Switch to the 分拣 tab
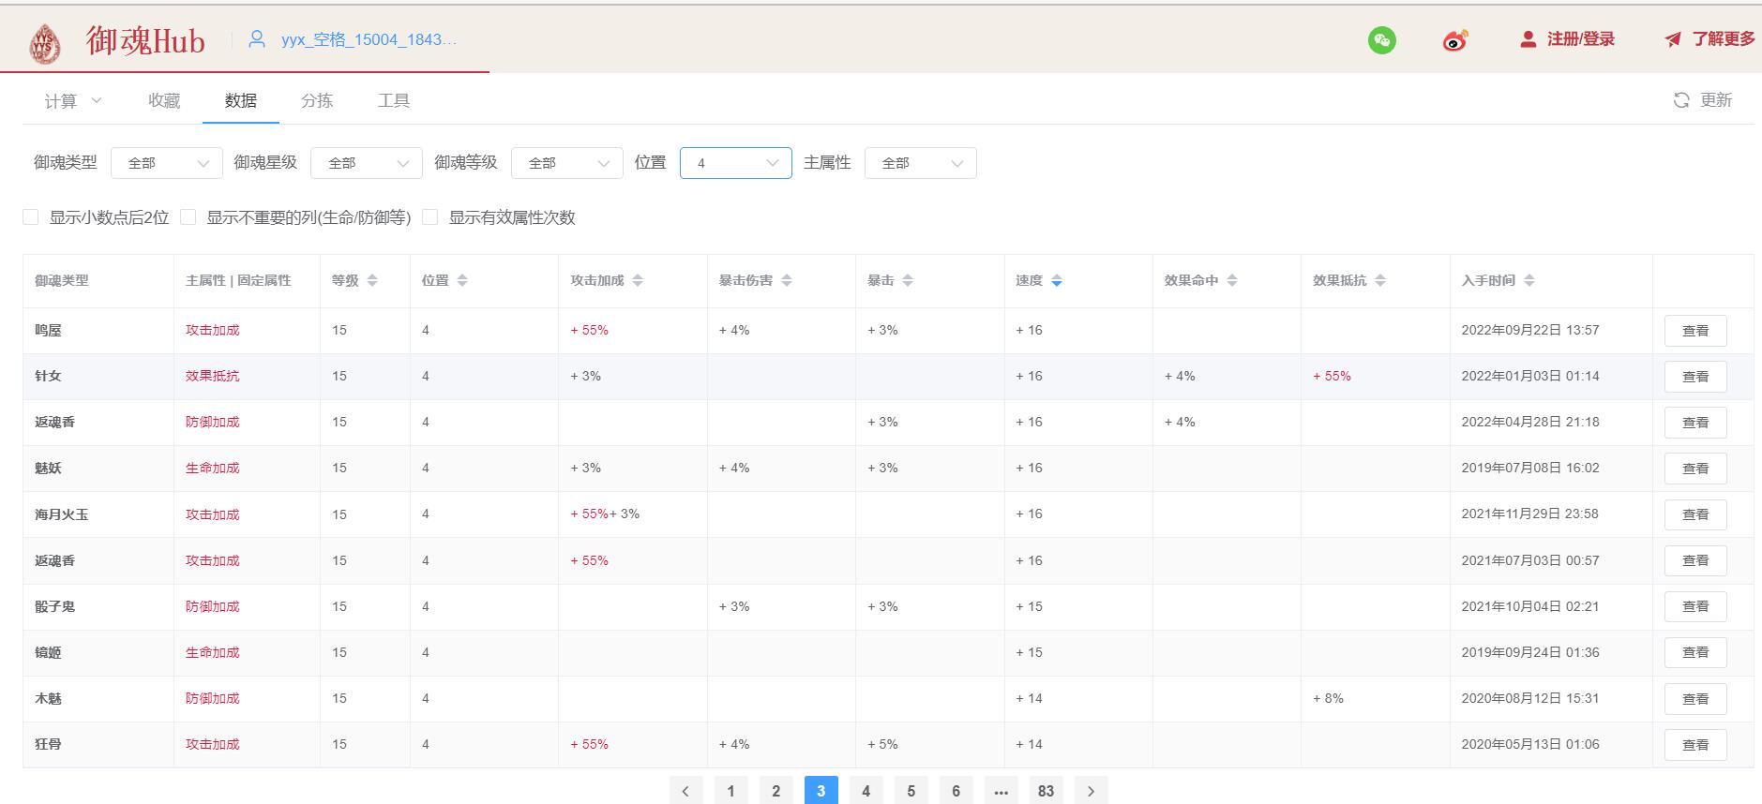 pyautogui.click(x=317, y=100)
